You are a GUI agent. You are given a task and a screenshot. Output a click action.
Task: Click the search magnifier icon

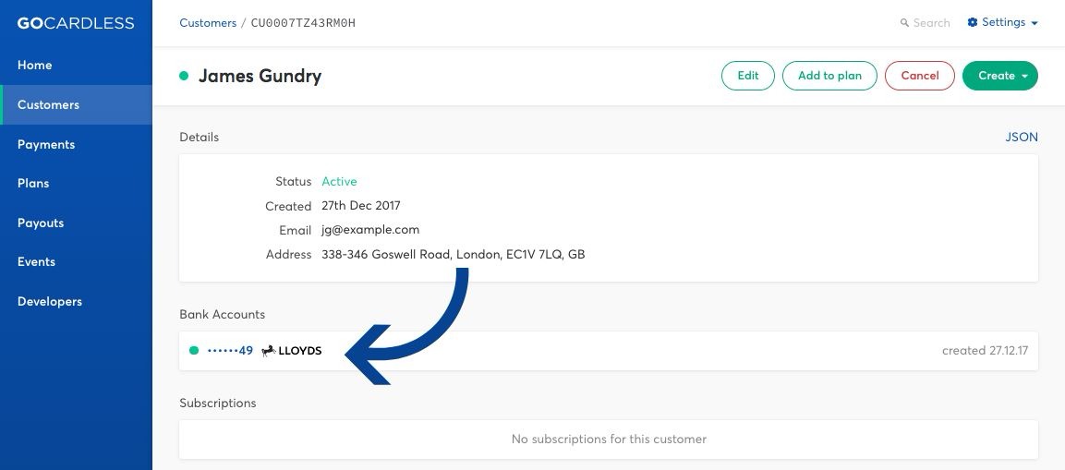904,23
